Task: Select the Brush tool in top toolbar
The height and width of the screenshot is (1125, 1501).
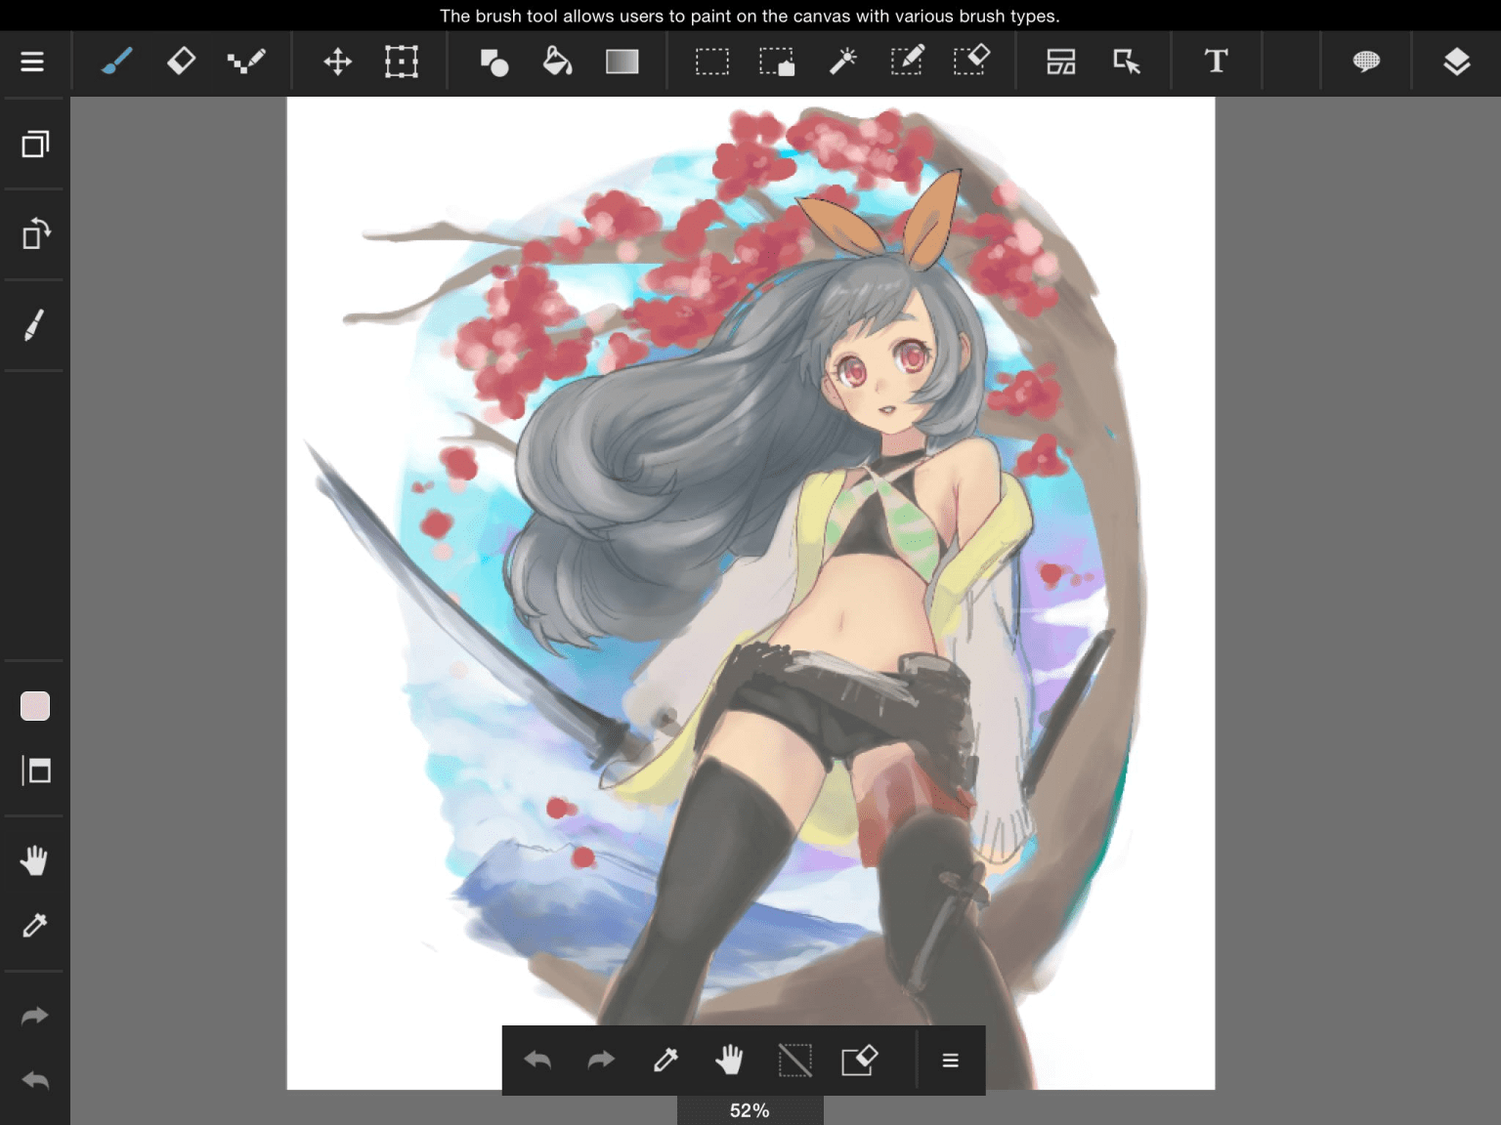Action: pyautogui.click(x=116, y=62)
